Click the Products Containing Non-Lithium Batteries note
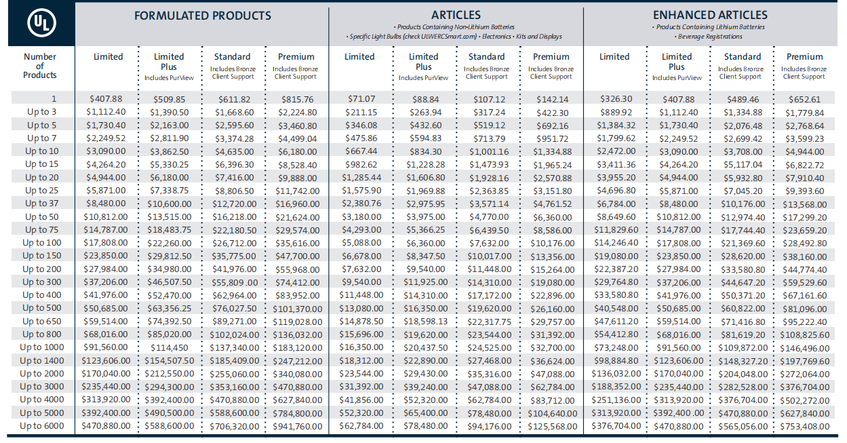847x443 pixels. [456, 27]
